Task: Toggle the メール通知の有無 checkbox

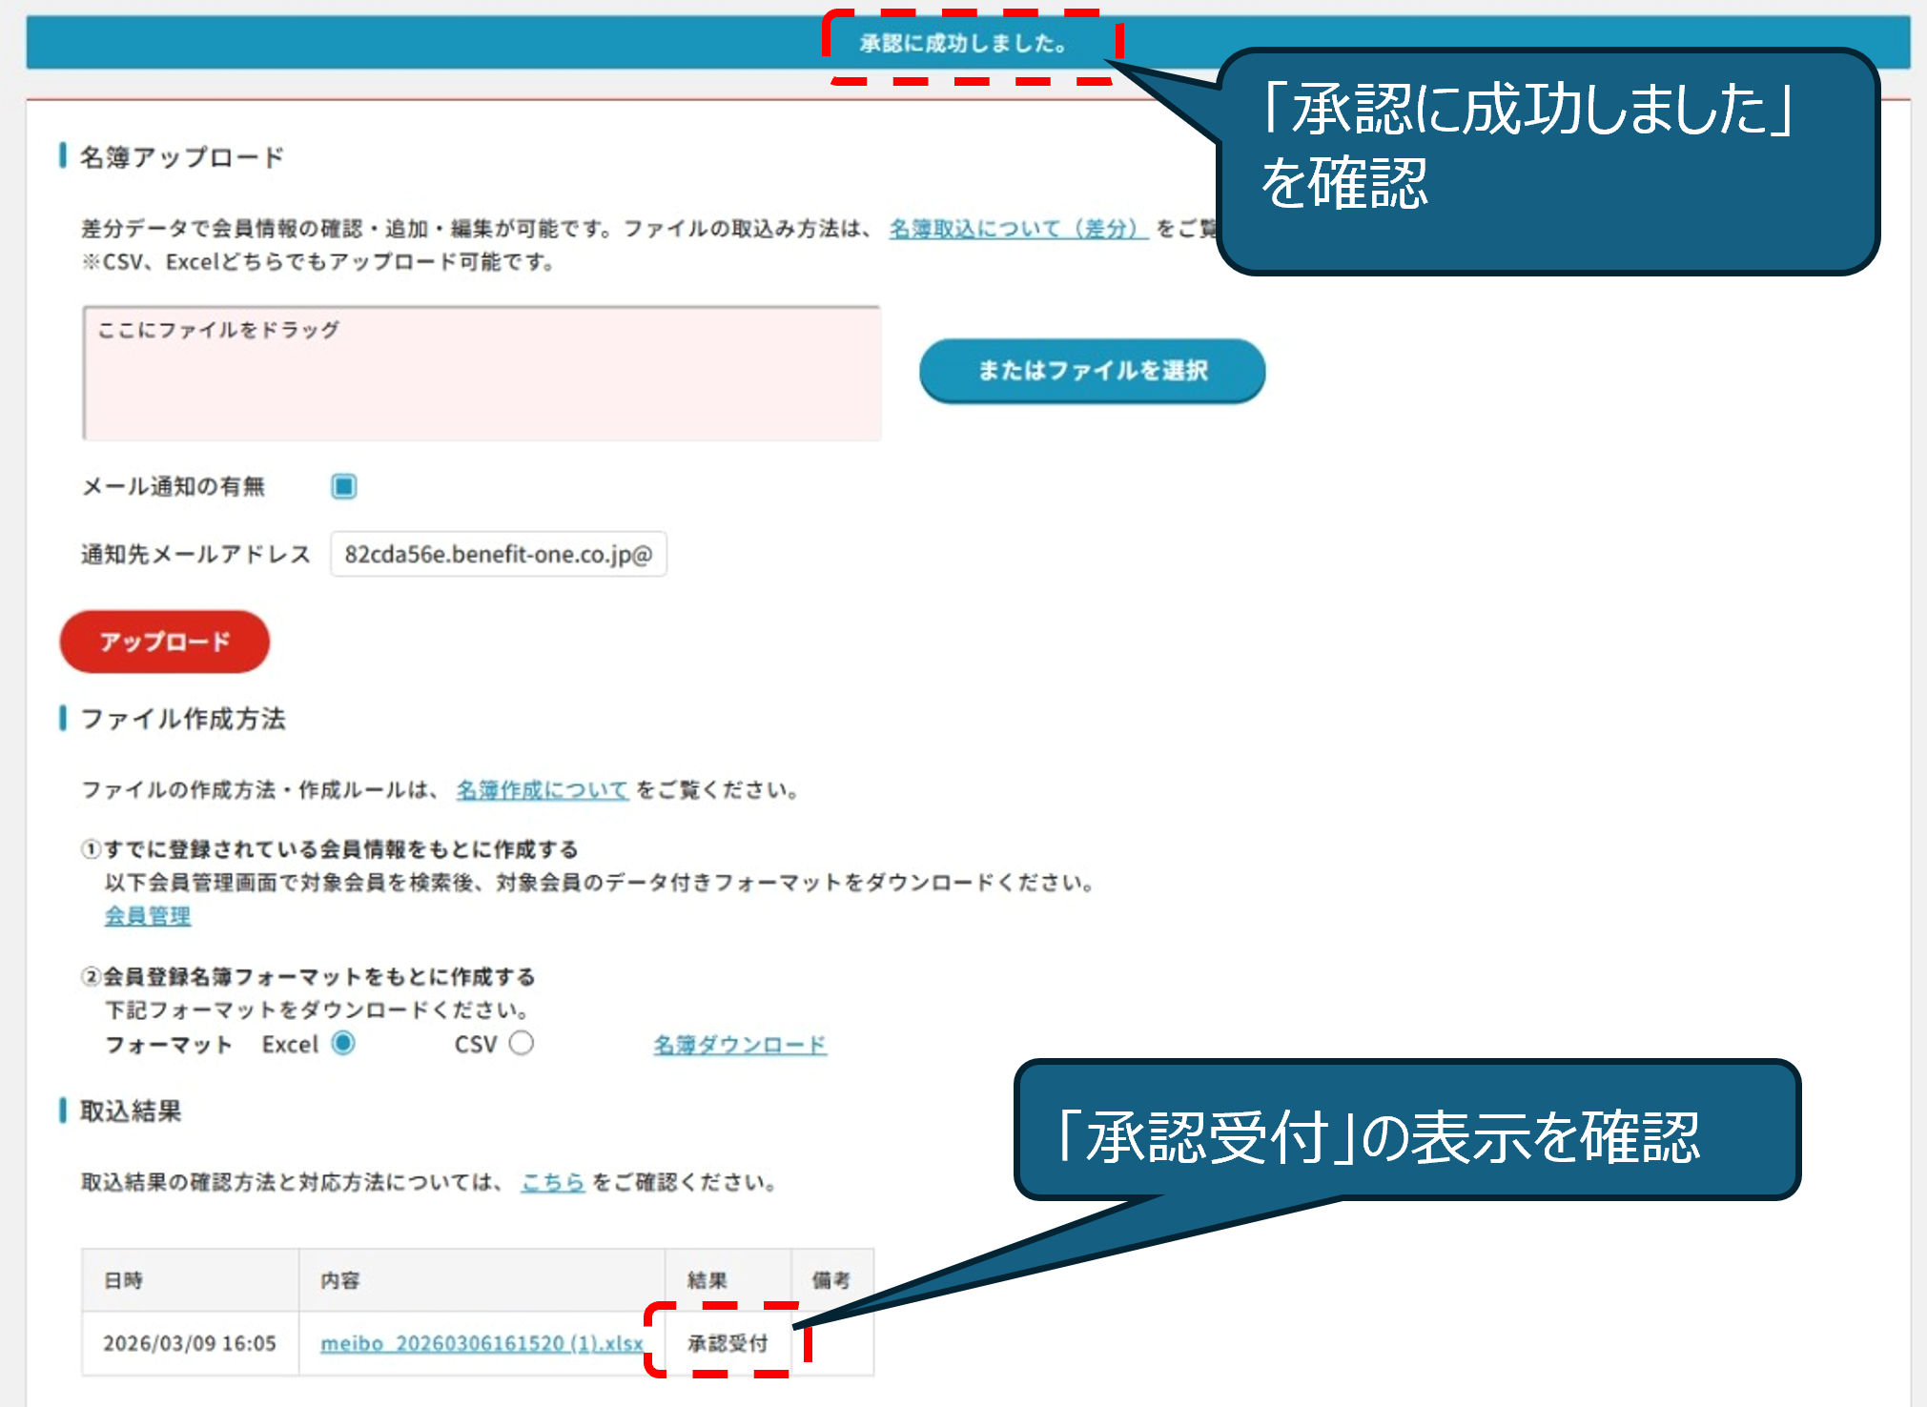Action: point(343,486)
